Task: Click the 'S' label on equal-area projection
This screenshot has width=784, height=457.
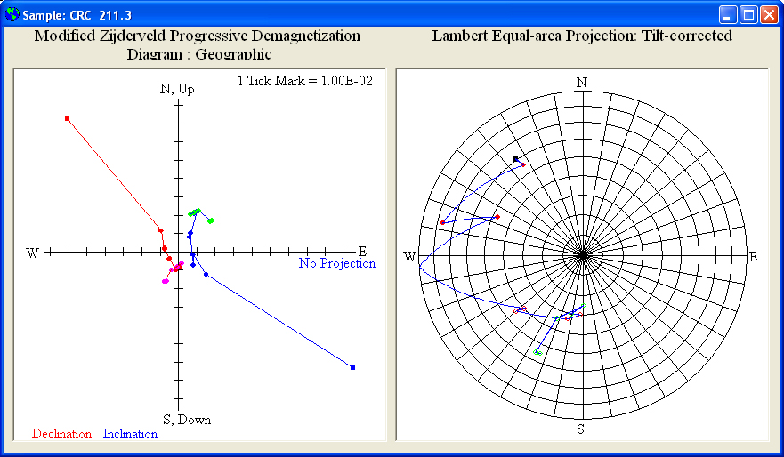Action: [x=580, y=429]
